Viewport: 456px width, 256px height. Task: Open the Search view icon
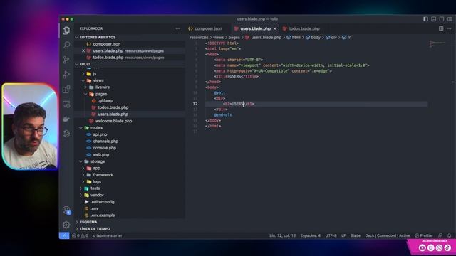[66, 45]
